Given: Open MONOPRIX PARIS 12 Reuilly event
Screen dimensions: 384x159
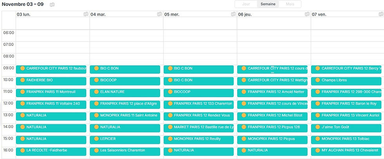Looking at the screenshot, I should tap(199, 140).
